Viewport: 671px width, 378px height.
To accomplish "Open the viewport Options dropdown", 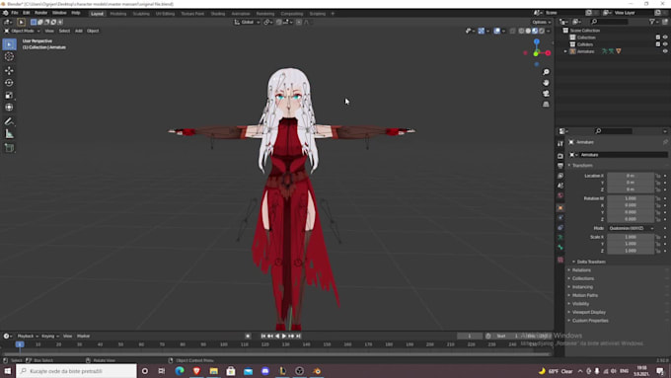I will [x=541, y=22].
